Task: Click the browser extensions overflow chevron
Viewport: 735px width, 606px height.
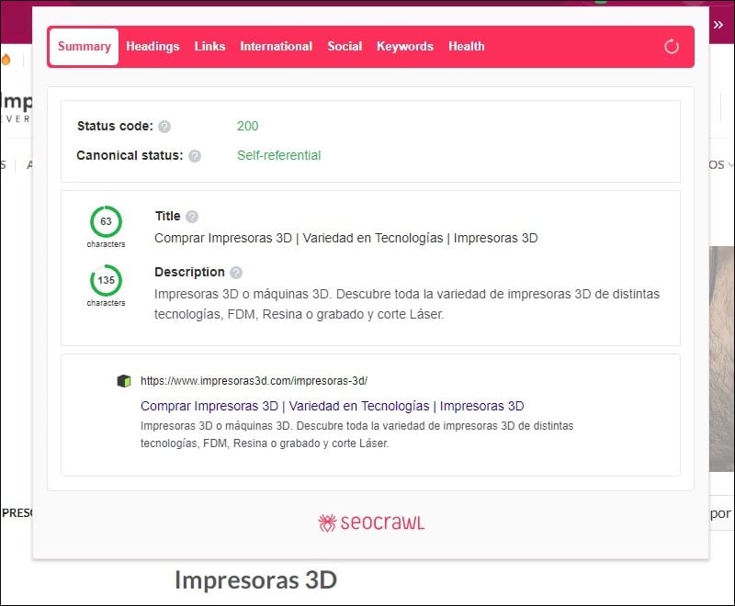Action: 718,25
